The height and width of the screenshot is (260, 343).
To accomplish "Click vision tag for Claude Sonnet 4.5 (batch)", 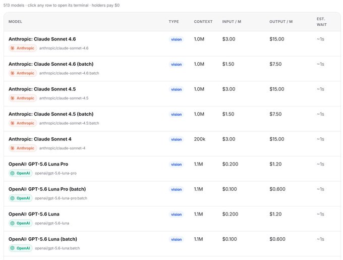I will click(177, 114).
